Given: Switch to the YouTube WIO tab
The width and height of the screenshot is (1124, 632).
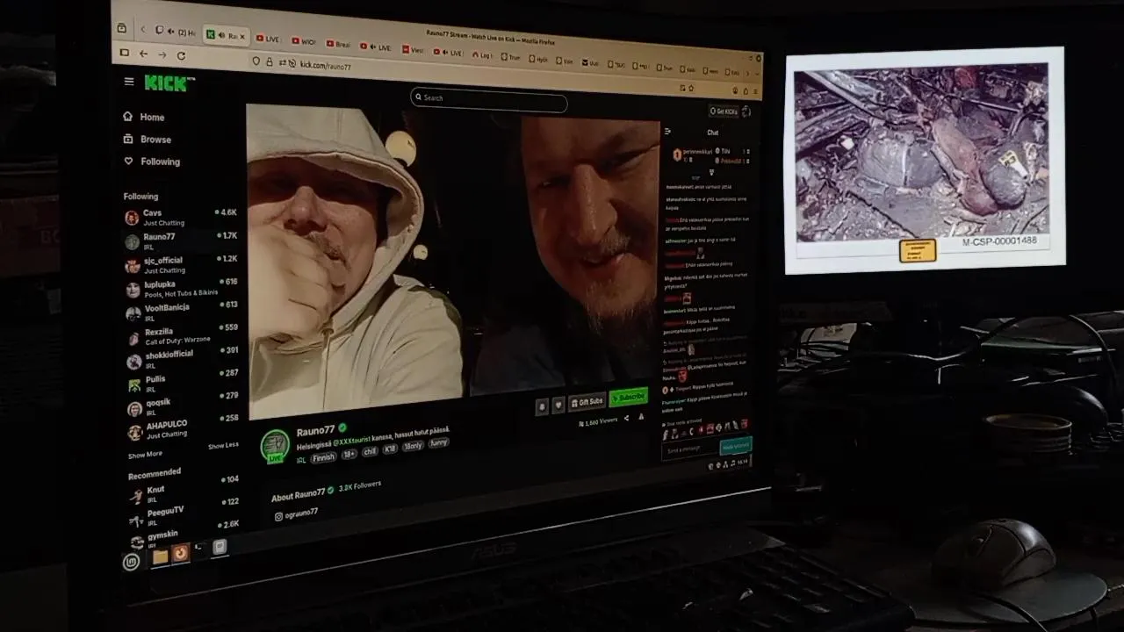Looking at the screenshot, I should click(x=305, y=41).
